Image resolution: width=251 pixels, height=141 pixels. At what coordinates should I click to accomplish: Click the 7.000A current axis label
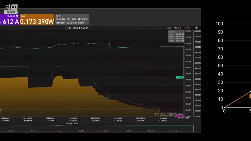pyautogui.click(x=188, y=31)
